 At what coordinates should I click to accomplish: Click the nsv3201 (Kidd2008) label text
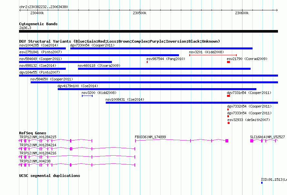tap(206, 52)
